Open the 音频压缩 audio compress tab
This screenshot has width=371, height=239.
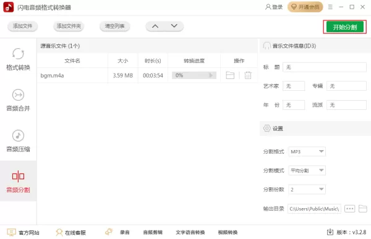point(18,141)
